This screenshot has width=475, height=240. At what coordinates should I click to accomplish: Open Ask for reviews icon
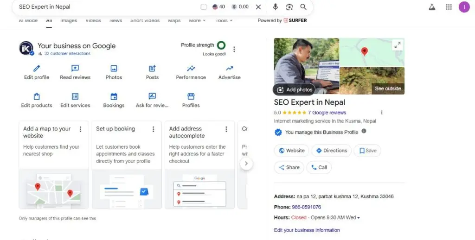(x=152, y=96)
